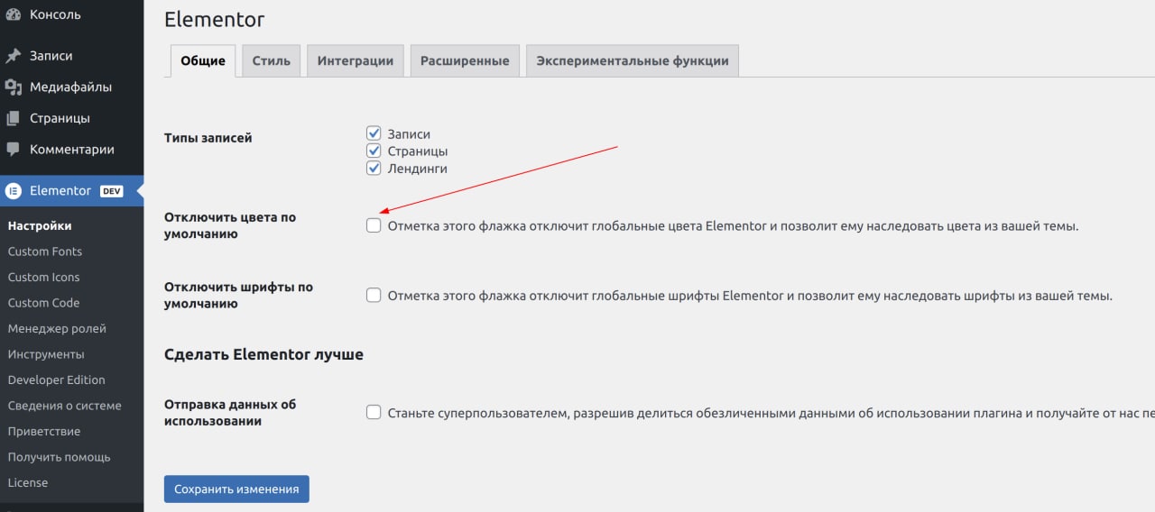The width and height of the screenshot is (1155, 512).
Task: Open the Получить помощь submenu link
Action: pyautogui.click(x=59, y=457)
